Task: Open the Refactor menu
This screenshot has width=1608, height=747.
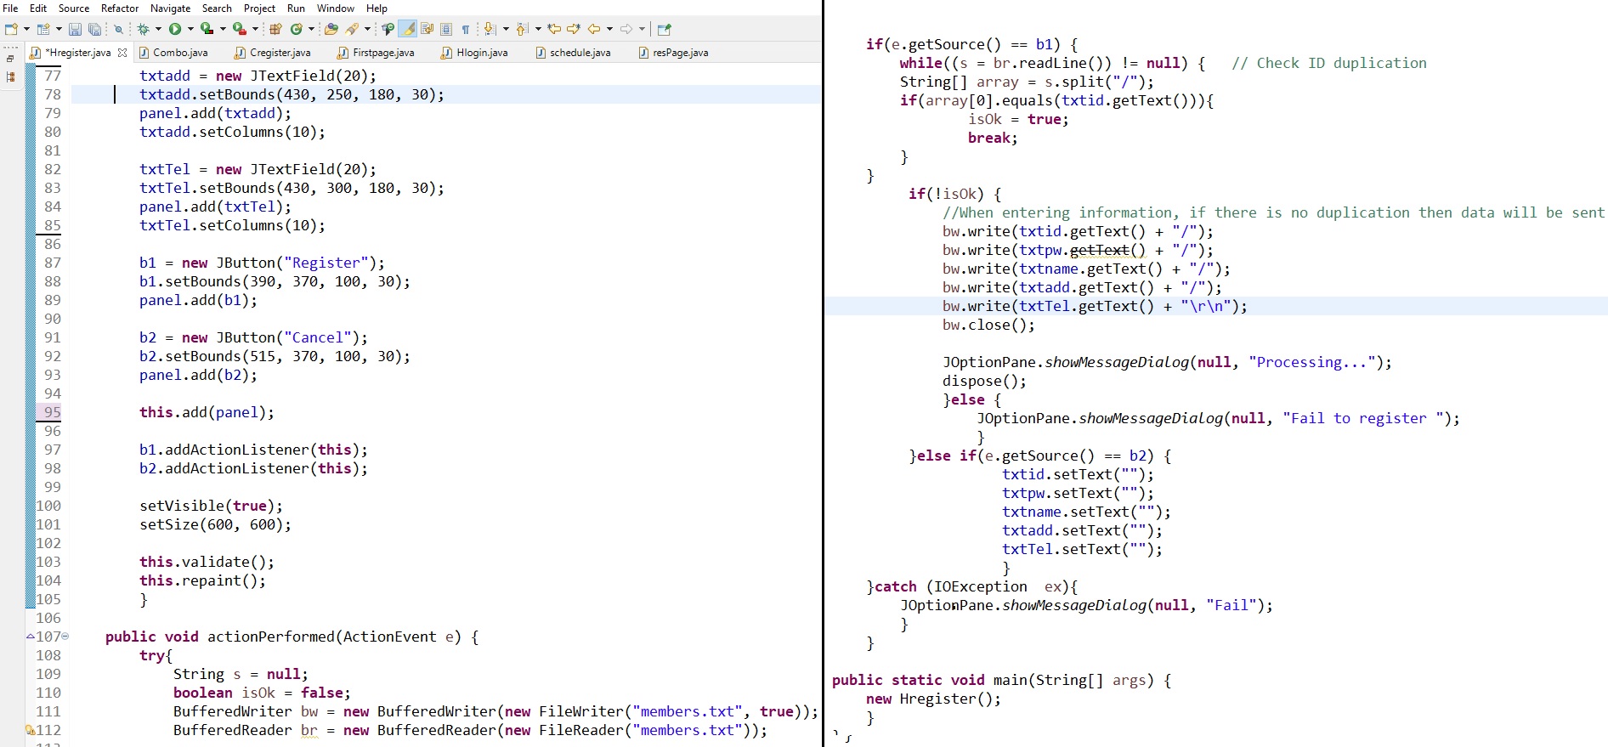Action: click(x=120, y=8)
